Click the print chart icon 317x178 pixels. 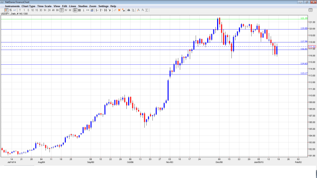(129, 10)
